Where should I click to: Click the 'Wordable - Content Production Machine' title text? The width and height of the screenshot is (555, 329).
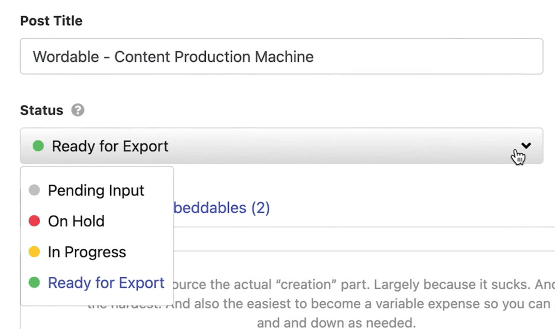pyautogui.click(x=173, y=57)
